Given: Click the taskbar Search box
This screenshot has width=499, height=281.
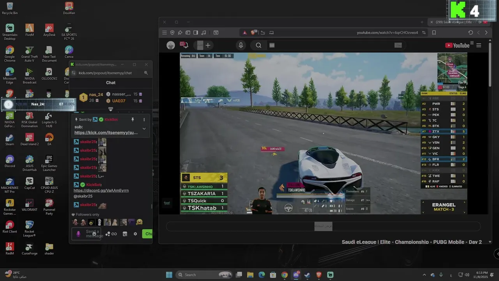Looking at the screenshot, I should 204,275.
